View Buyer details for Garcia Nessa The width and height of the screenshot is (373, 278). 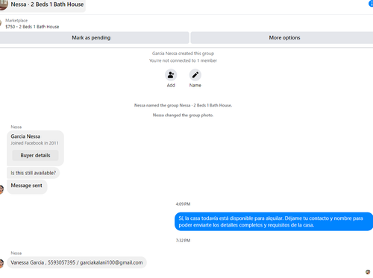pos(35,155)
